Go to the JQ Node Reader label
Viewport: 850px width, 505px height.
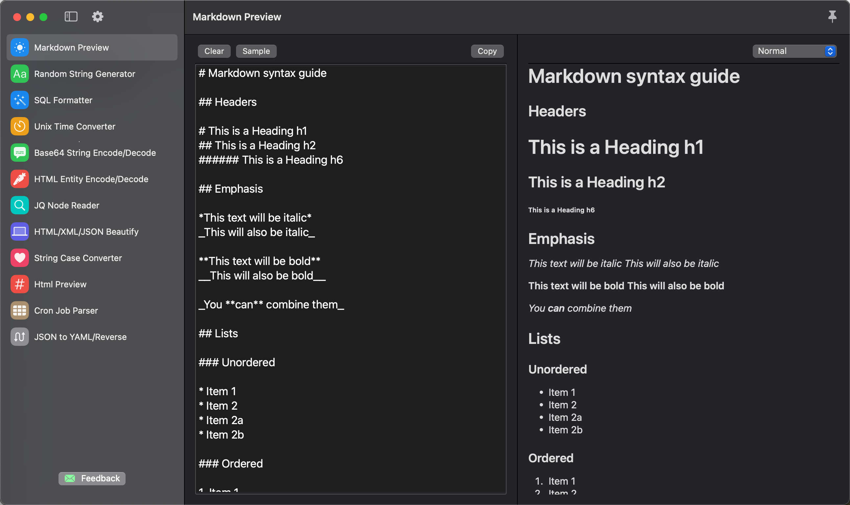tap(67, 205)
